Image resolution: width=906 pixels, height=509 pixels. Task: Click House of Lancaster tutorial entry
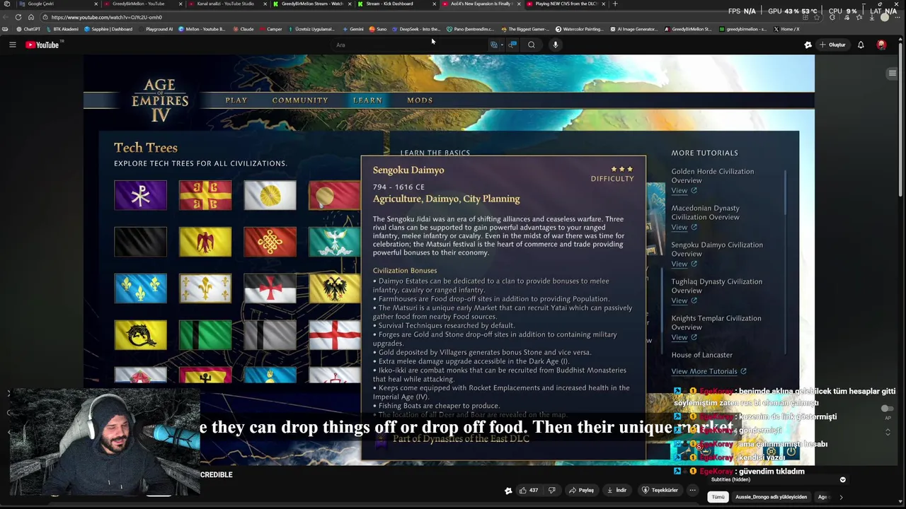(x=702, y=355)
